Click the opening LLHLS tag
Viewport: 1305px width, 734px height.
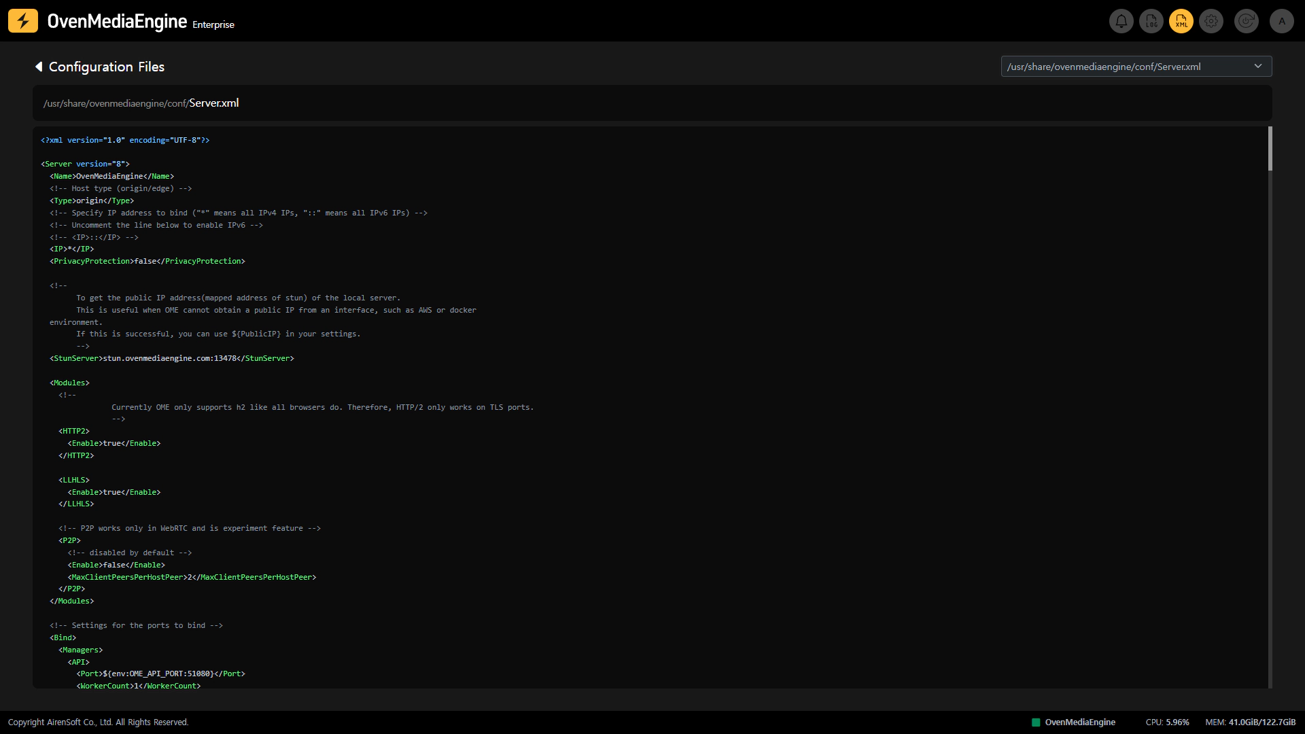point(74,480)
